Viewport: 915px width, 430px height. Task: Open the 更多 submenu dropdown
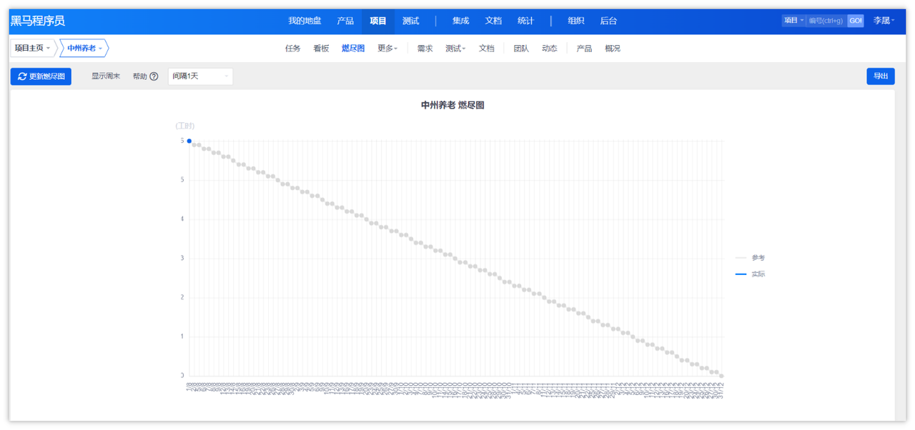(x=387, y=49)
